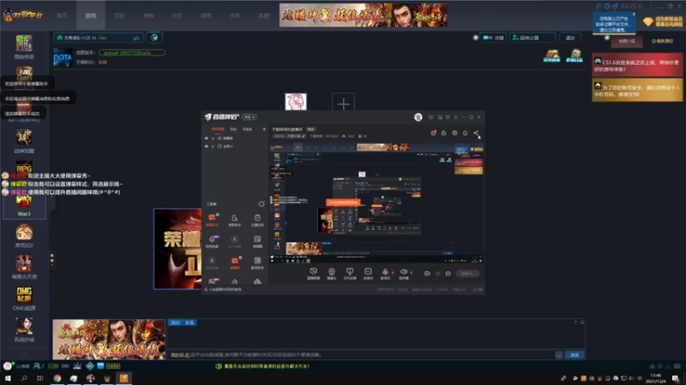Viewport: 686px width, 385px height.
Task: Click the 扬声器 speaker icon
Action: click(403, 272)
